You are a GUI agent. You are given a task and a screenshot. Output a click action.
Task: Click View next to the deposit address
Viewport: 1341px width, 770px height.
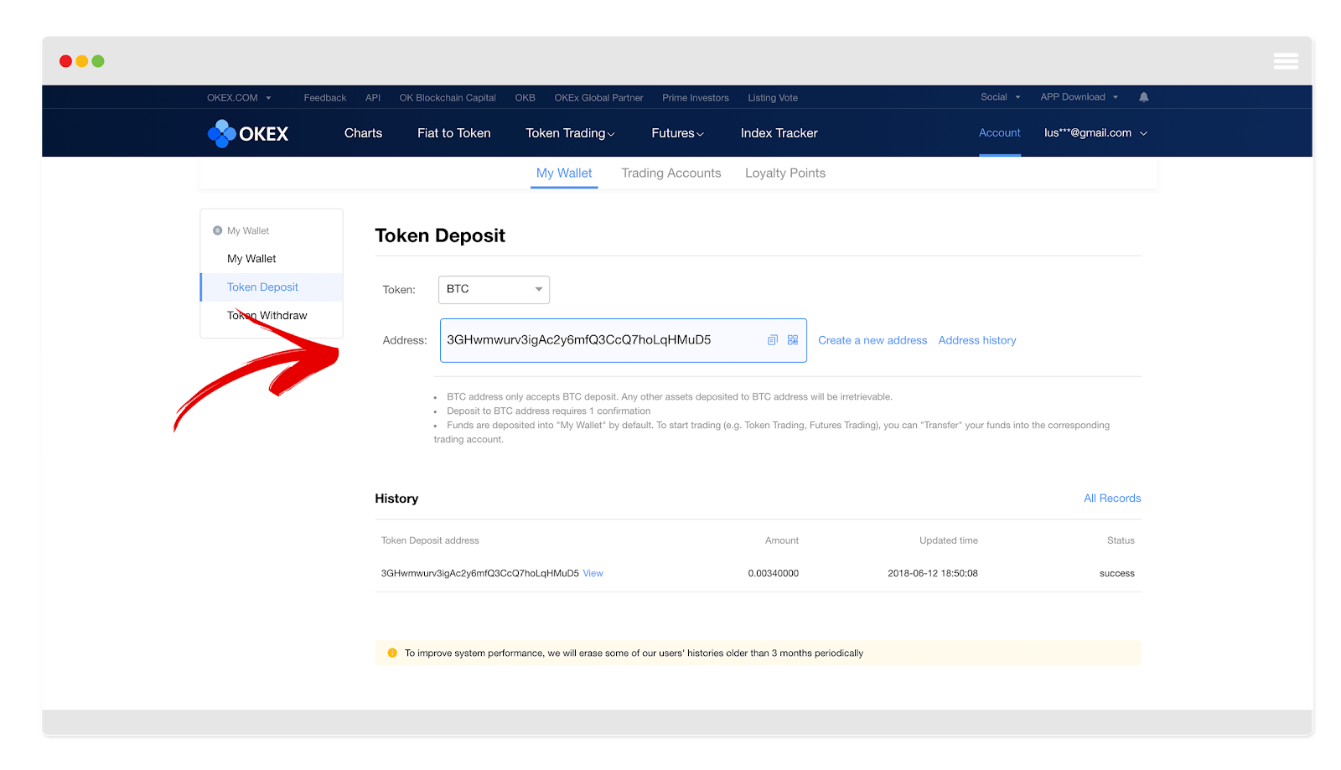(593, 573)
